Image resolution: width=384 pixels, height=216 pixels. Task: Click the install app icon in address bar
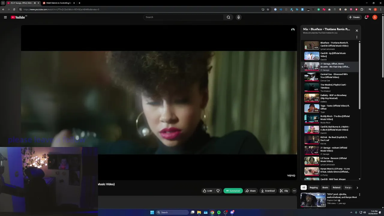coord(263,9)
